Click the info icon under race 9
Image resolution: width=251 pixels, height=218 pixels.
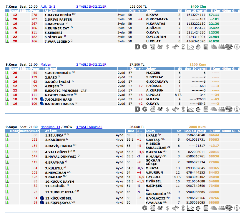click(x=237, y=208)
